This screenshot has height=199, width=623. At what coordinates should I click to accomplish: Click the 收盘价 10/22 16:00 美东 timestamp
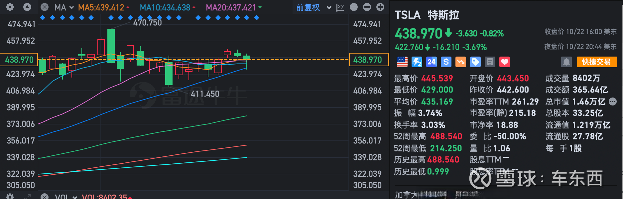click(x=580, y=32)
